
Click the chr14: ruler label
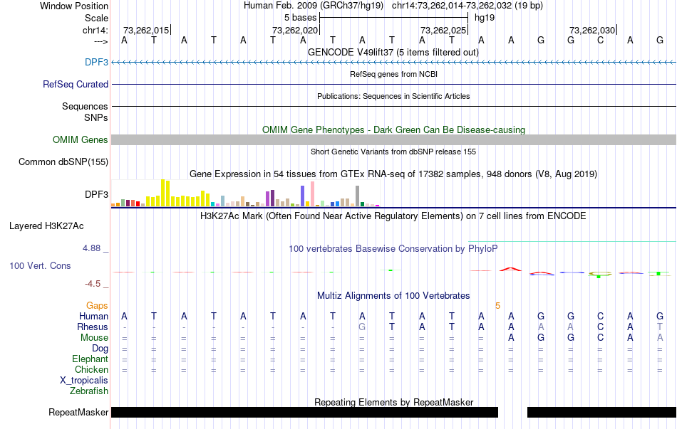coord(95,30)
